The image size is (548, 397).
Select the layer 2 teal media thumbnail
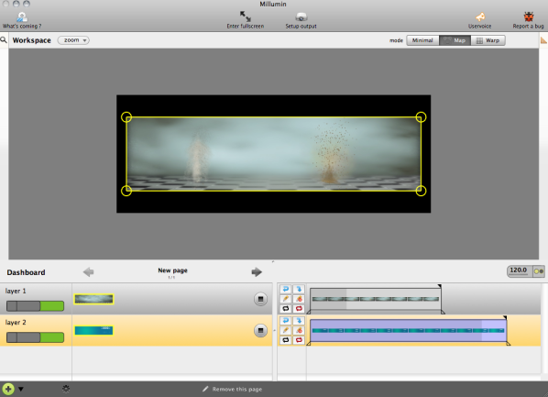pos(93,330)
